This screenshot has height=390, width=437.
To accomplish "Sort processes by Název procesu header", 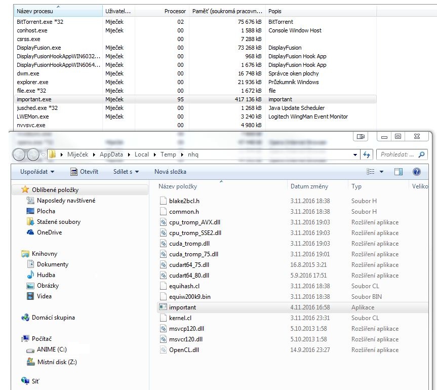I will click(x=58, y=11).
